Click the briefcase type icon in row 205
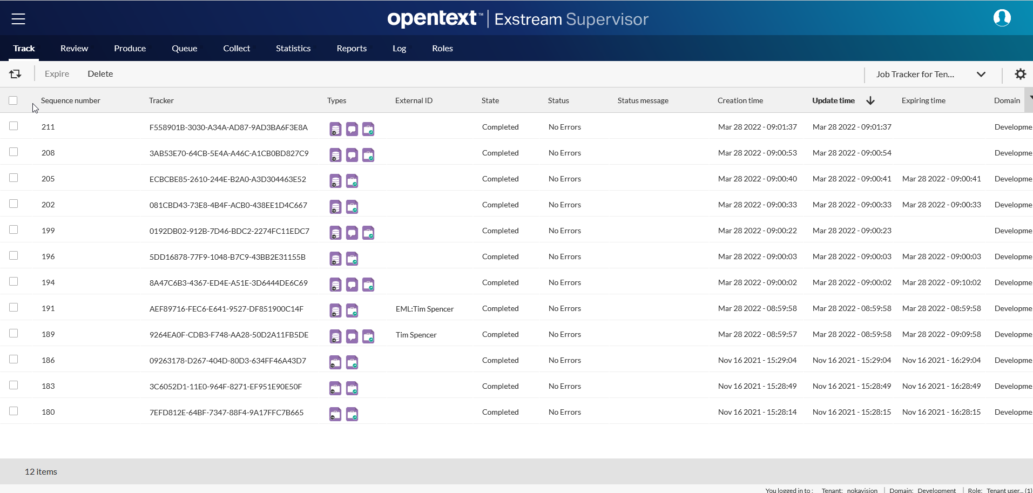 click(352, 181)
